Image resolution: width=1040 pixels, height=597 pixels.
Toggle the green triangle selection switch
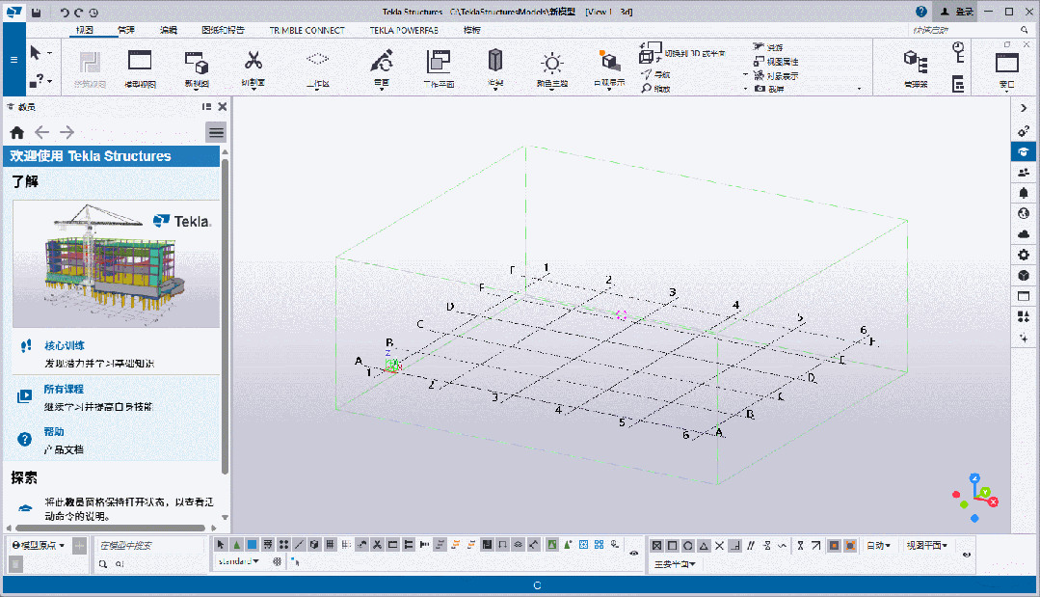coord(237,545)
